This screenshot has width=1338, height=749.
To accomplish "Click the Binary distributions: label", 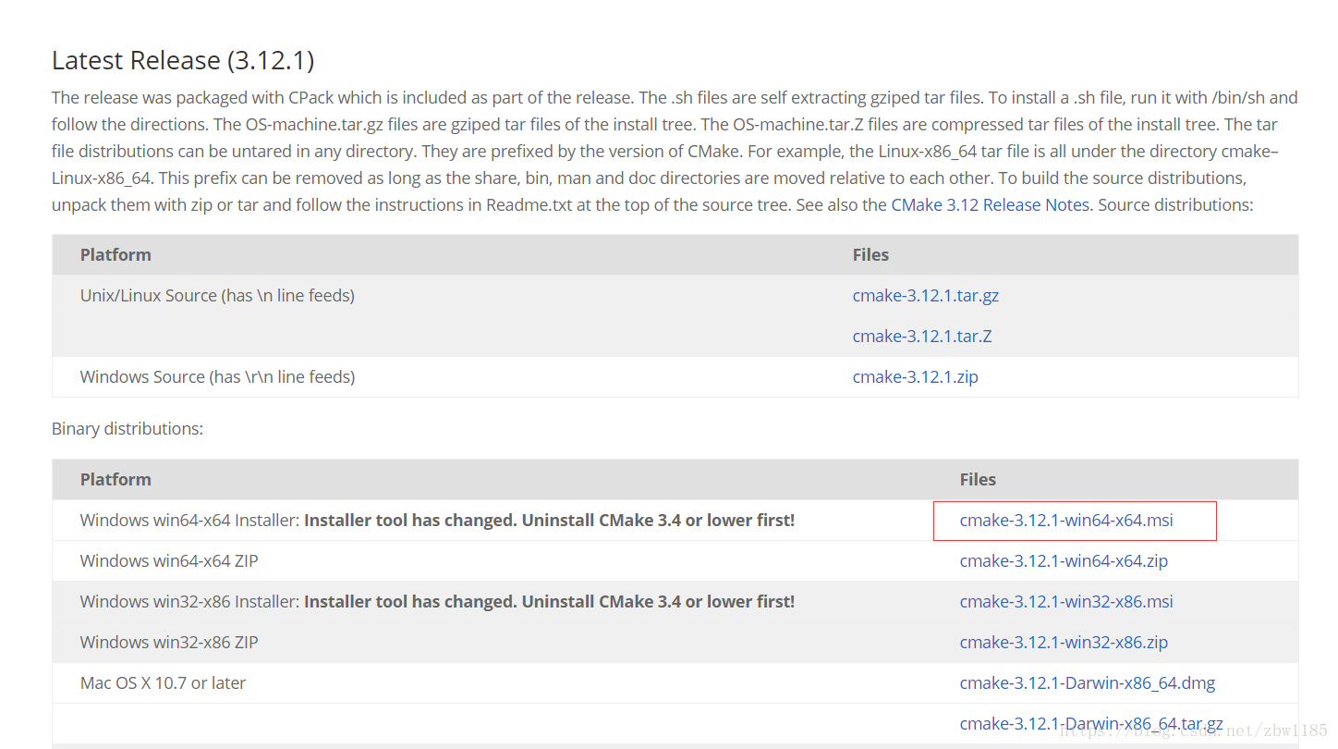I will 128,429.
